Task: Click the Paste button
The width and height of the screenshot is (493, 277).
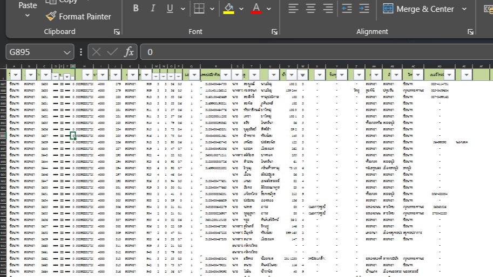Action: coord(28,5)
